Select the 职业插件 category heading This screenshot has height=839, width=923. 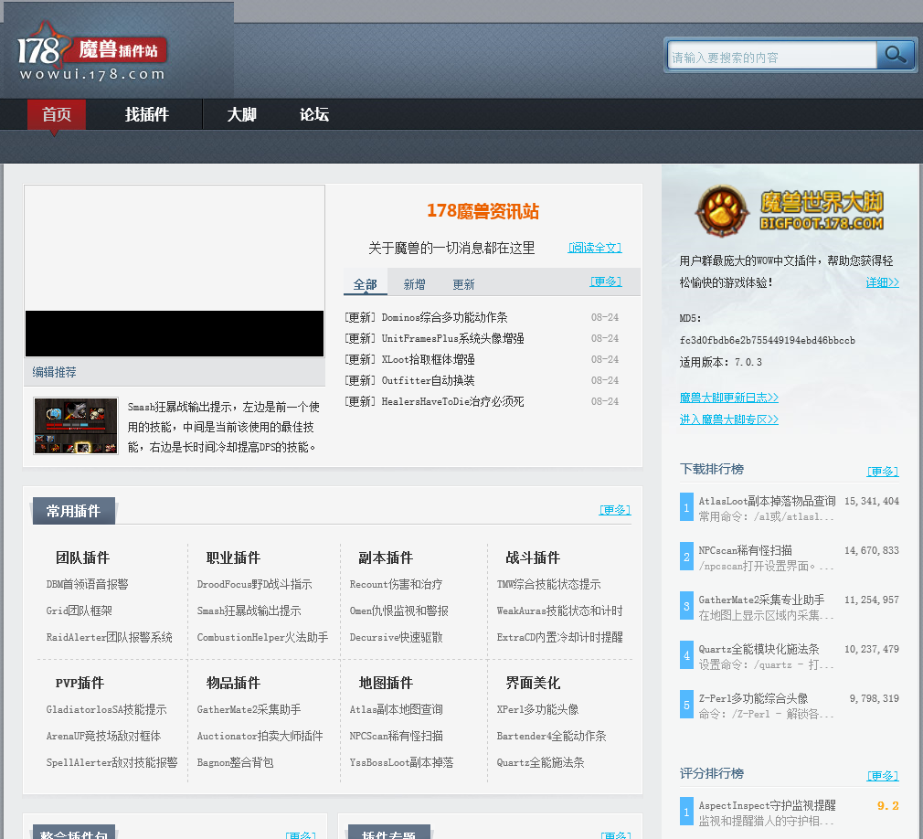(233, 558)
